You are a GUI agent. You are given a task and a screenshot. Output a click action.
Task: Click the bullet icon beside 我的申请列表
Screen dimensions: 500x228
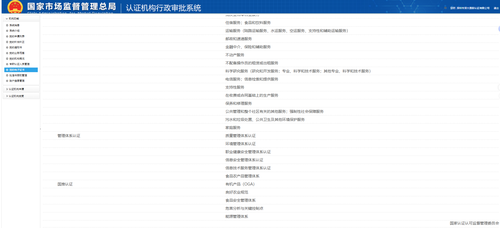pyautogui.click(x=7, y=36)
